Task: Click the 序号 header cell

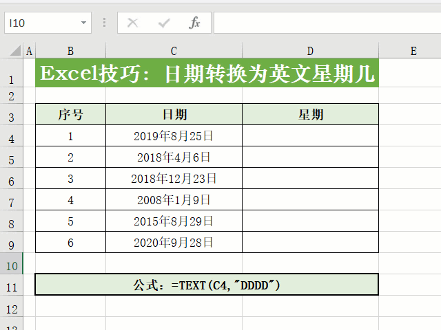Action: click(70, 114)
